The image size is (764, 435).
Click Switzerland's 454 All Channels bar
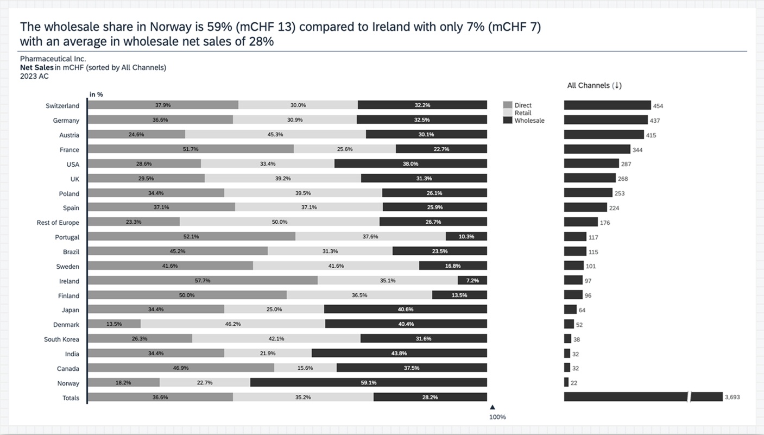[x=607, y=105]
